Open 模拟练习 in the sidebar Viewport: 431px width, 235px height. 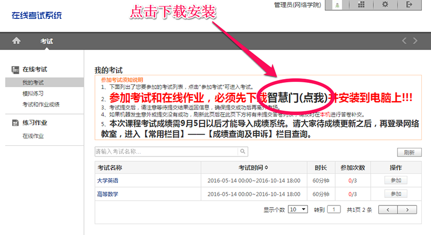pos(33,94)
